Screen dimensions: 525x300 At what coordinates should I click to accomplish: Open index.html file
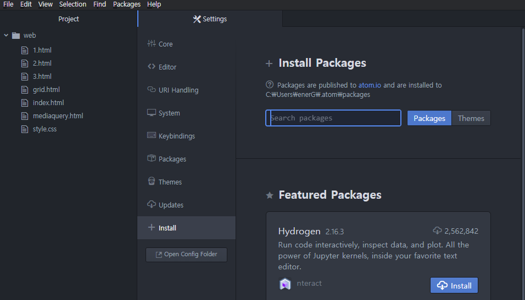48,103
